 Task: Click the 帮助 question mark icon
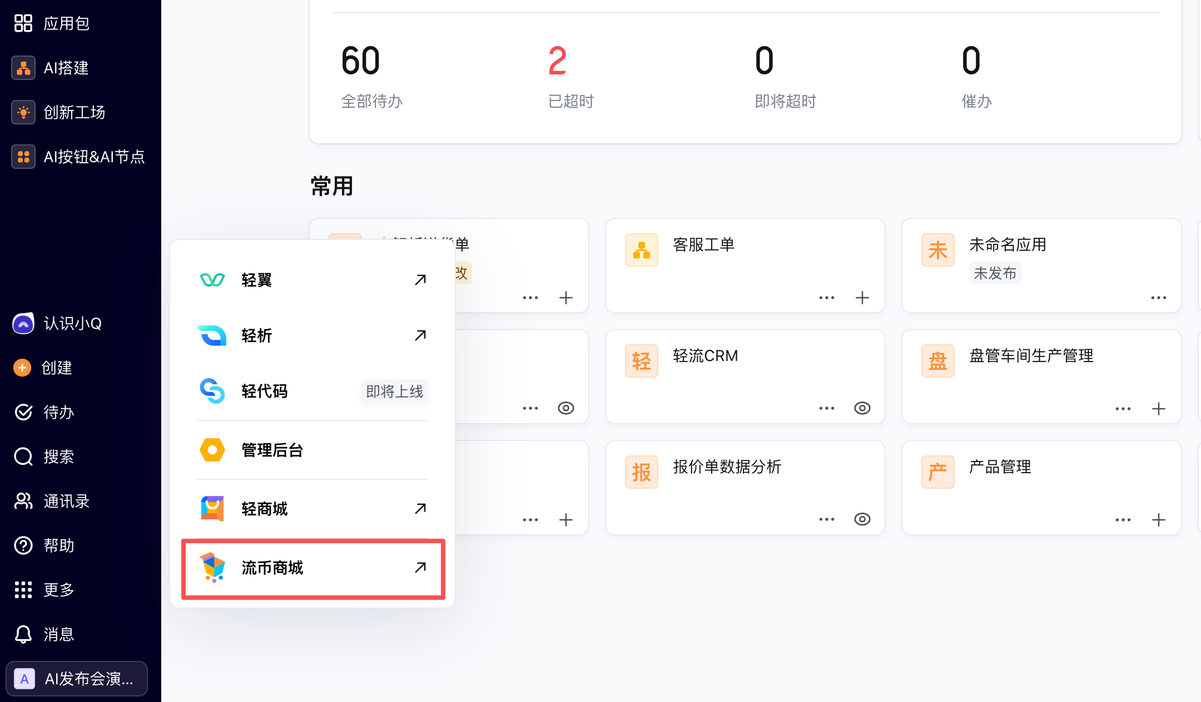point(23,545)
